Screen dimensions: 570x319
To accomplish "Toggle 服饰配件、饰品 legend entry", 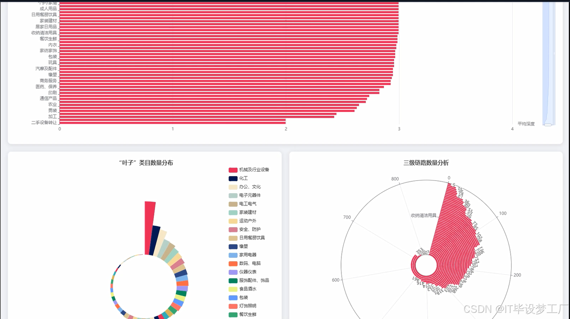I will [249, 281].
